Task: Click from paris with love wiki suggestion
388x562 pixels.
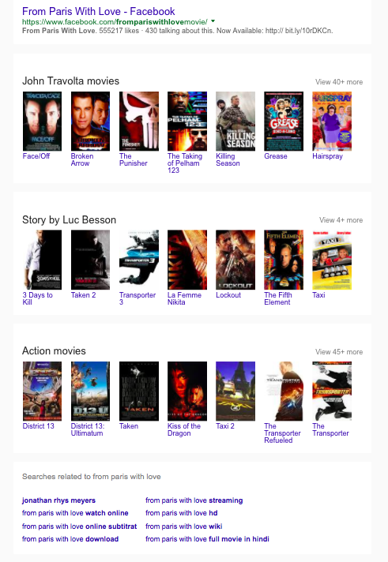Action: (x=184, y=526)
